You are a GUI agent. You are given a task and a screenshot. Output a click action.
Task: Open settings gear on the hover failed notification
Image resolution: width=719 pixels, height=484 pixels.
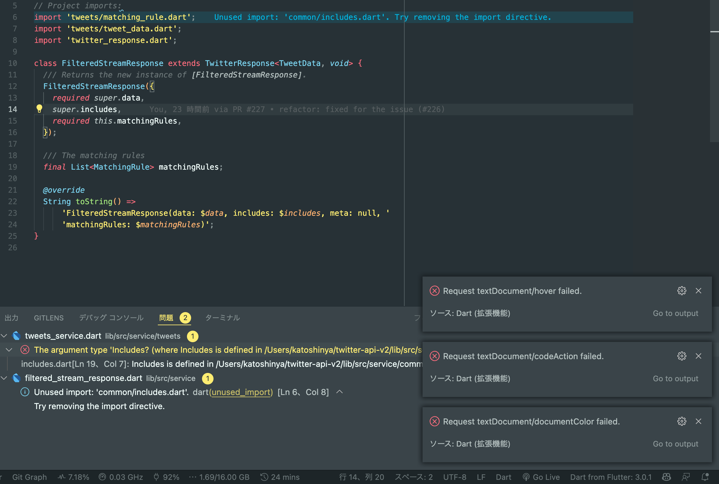[682, 291]
